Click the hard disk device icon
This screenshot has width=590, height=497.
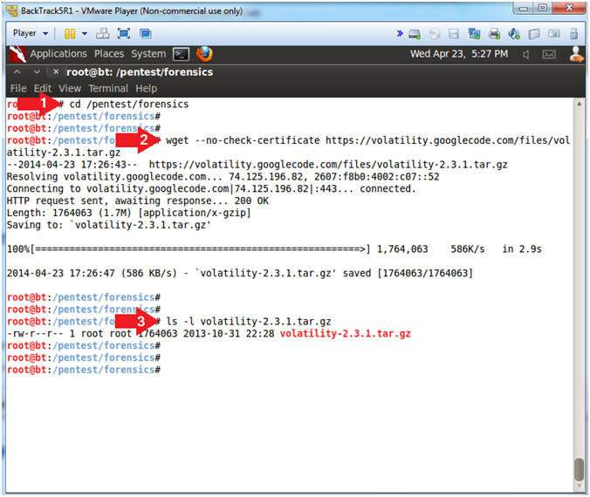point(415,34)
